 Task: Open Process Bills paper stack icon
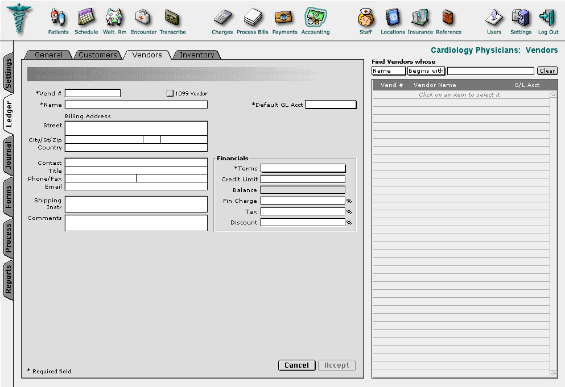pos(253,18)
